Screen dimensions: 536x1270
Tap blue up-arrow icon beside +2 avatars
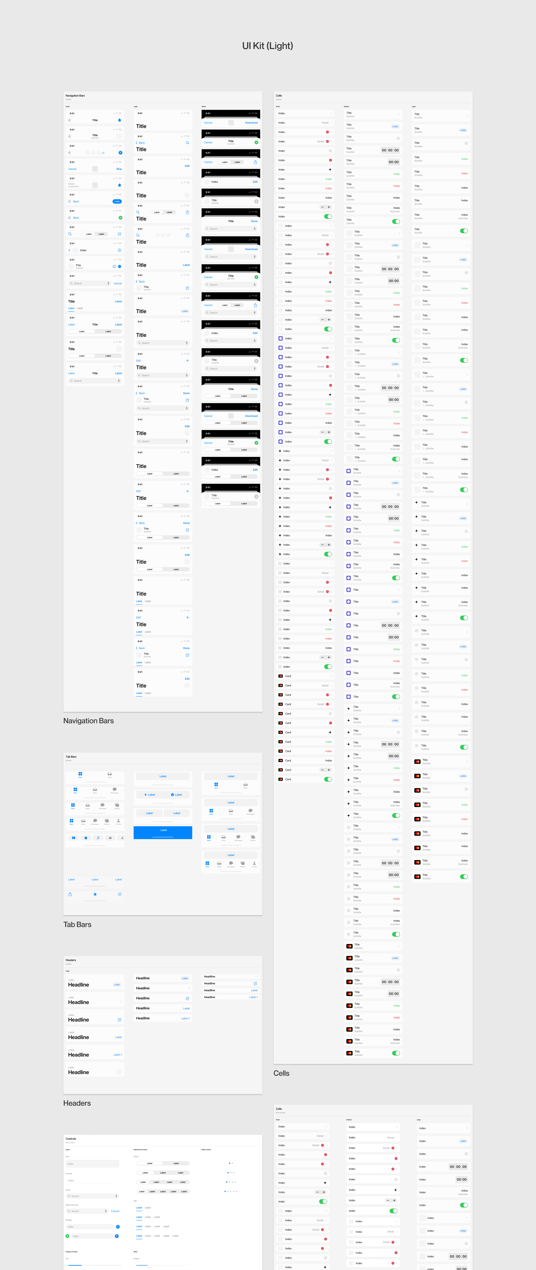120,153
